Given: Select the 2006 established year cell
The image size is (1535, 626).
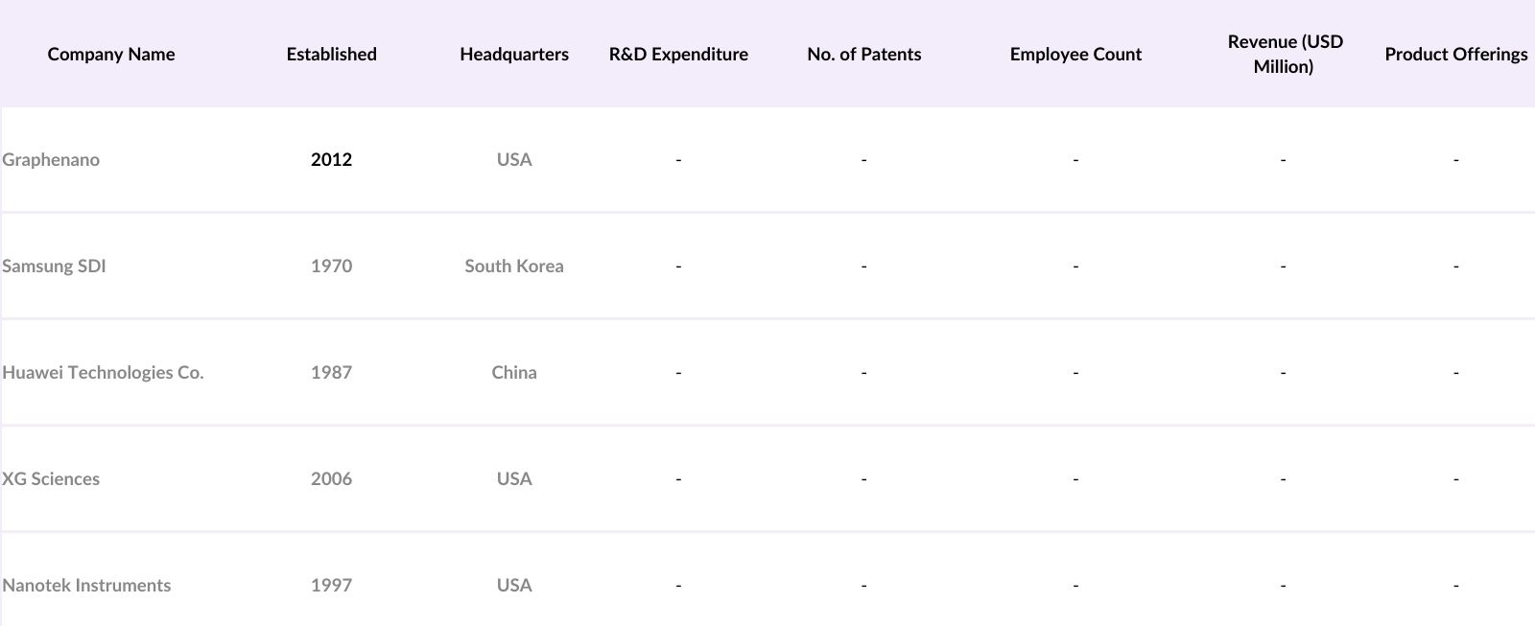Looking at the screenshot, I should [x=331, y=478].
